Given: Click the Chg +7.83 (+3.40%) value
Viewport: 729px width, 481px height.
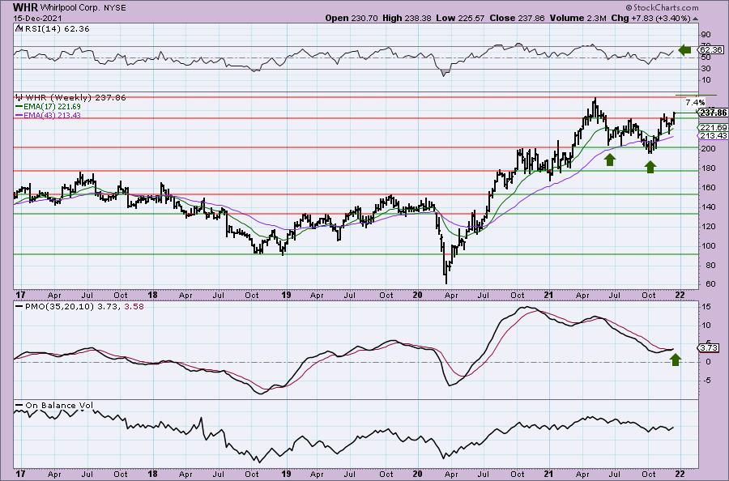Looking at the screenshot, I should tap(650, 18).
